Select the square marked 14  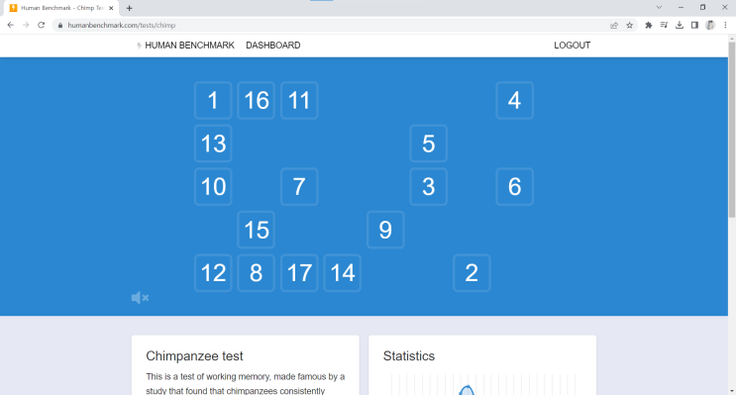point(342,273)
